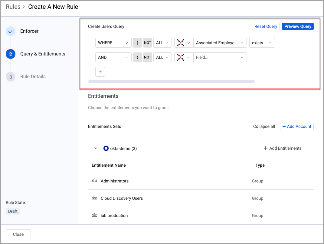Click the Entitlement Name column header
Image resolution: width=324 pixels, height=244 pixels.
coord(109,165)
